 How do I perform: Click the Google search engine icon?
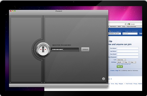click(x=129, y=24)
